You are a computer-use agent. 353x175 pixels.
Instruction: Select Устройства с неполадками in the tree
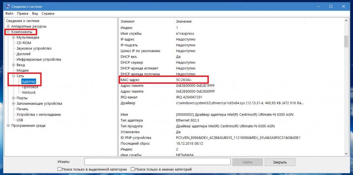pyautogui.click(x=39, y=115)
